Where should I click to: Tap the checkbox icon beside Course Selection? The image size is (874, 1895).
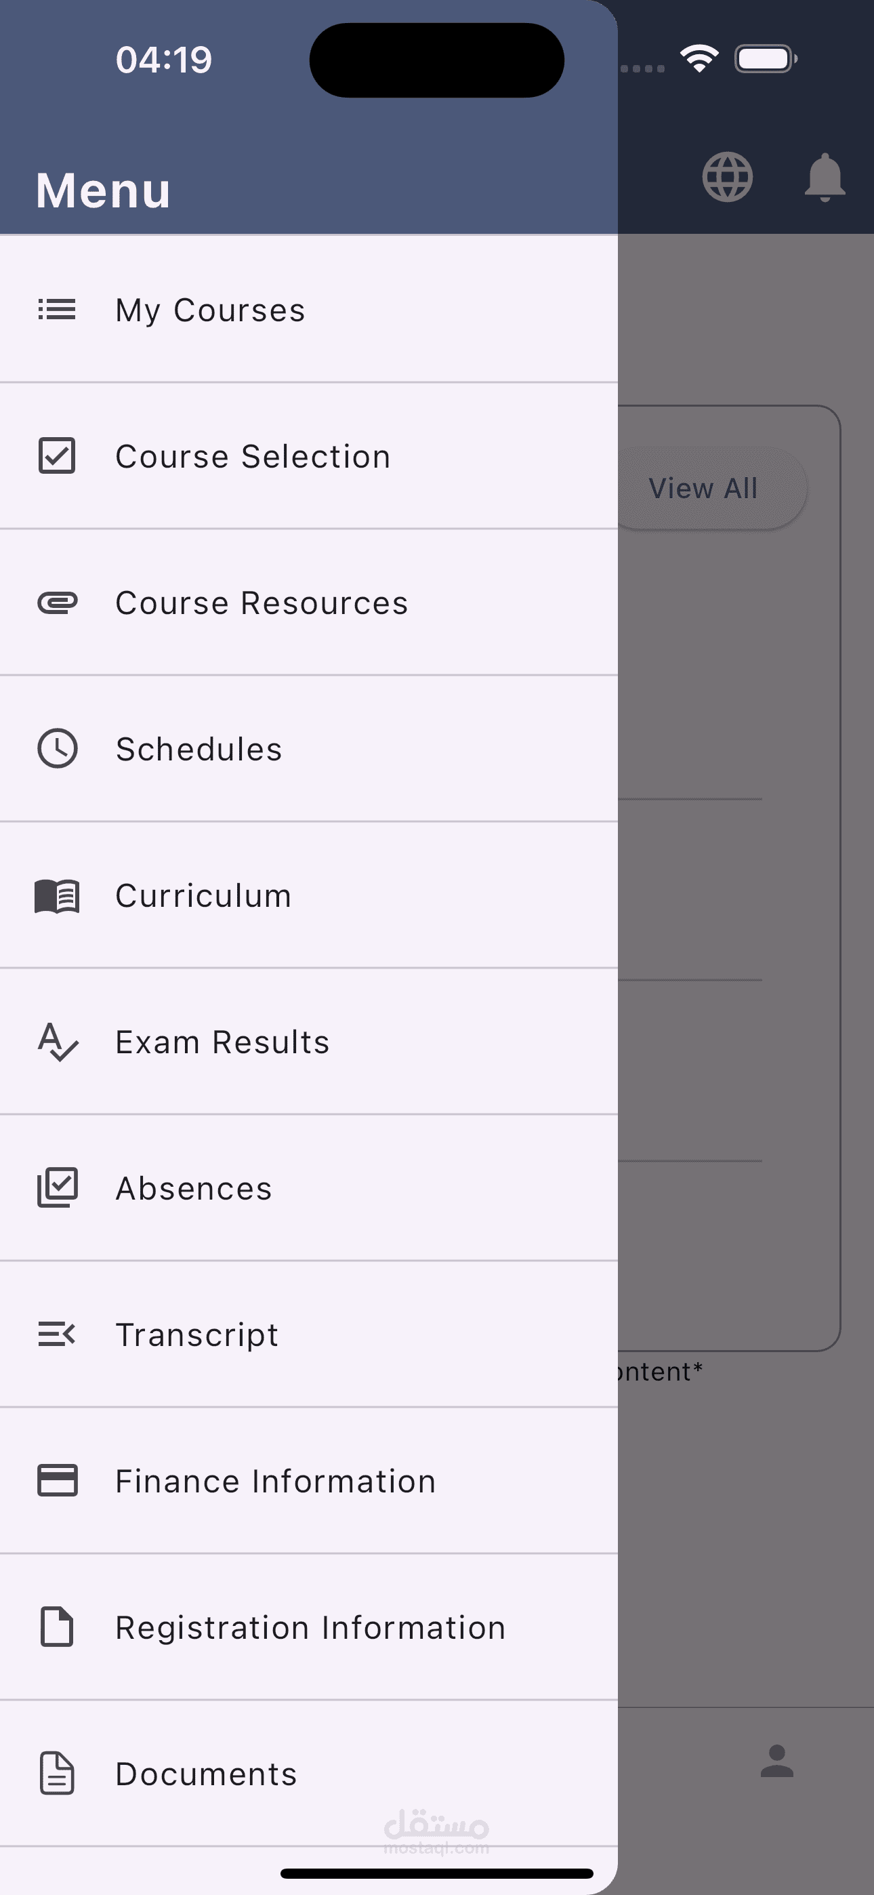57,456
